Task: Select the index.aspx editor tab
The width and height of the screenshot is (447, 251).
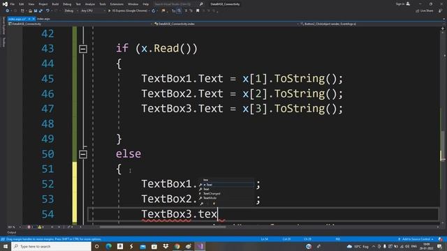Action: tap(43, 19)
